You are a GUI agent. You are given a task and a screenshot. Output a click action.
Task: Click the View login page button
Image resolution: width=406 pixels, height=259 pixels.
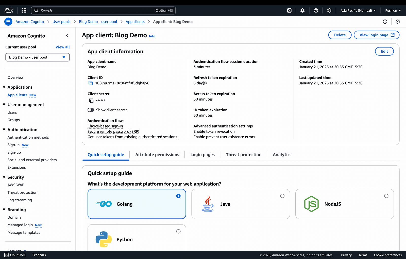tap(377, 35)
